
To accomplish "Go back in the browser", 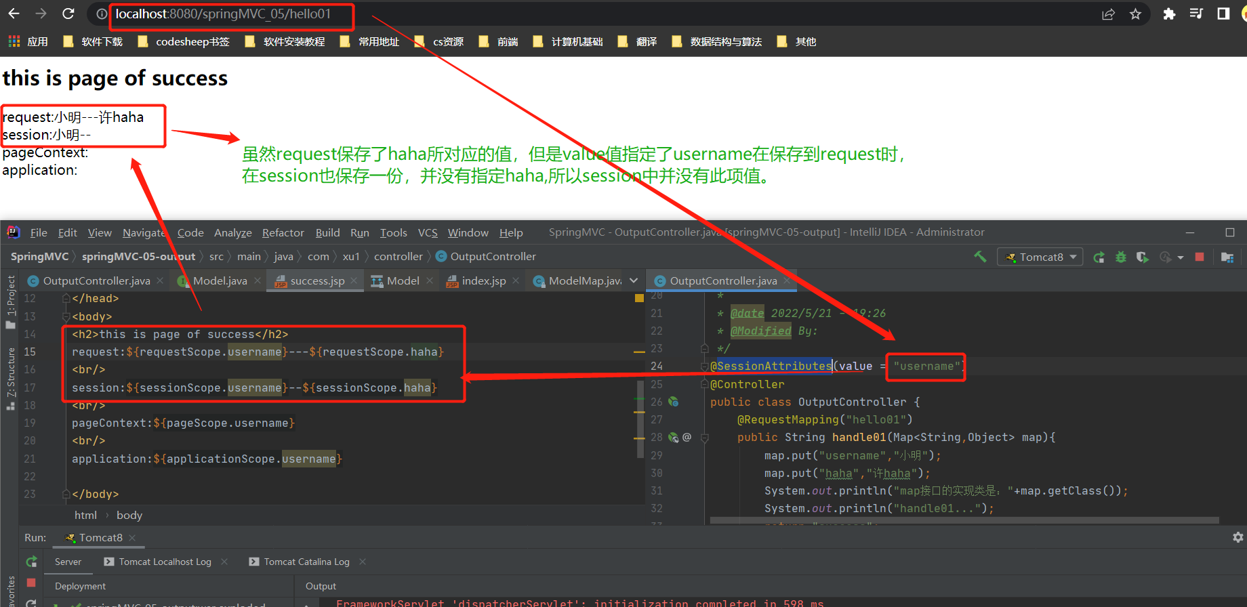I will pyautogui.click(x=14, y=14).
